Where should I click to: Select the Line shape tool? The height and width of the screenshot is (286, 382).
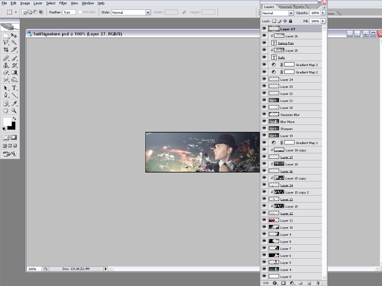pyautogui.click(x=14, y=95)
